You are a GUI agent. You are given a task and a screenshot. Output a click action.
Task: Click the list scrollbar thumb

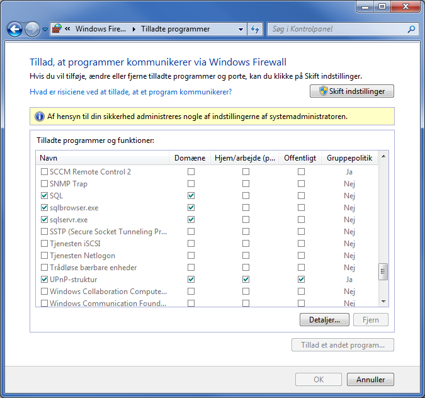[x=383, y=271]
